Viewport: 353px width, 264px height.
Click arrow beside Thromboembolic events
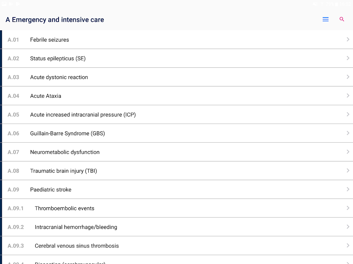pos(348,208)
